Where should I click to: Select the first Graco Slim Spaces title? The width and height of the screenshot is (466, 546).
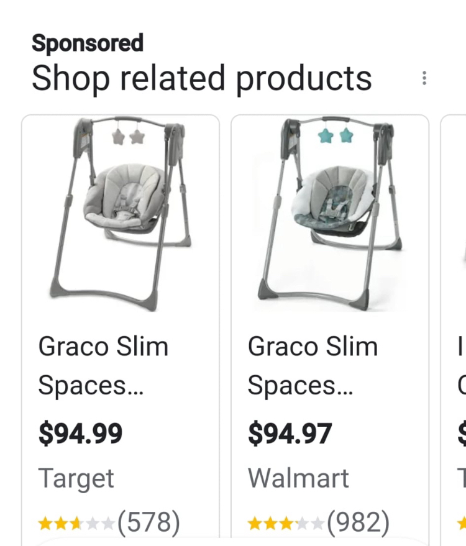[x=103, y=365]
